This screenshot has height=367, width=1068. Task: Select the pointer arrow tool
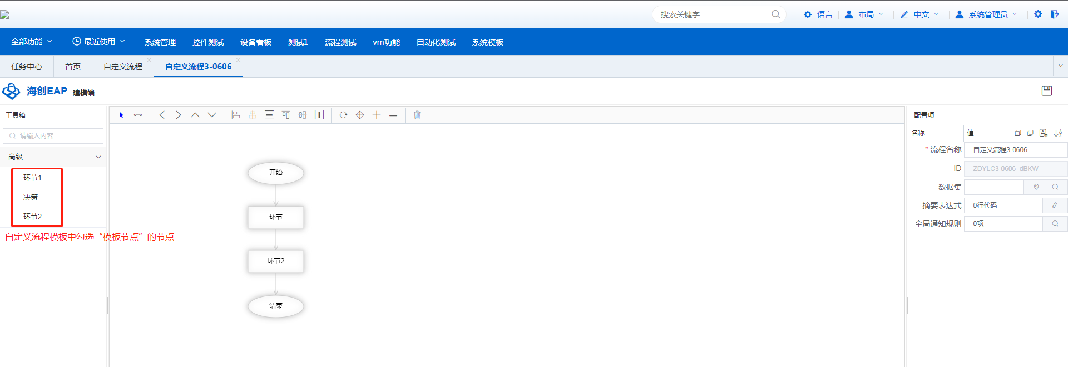pyautogui.click(x=121, y=115)
